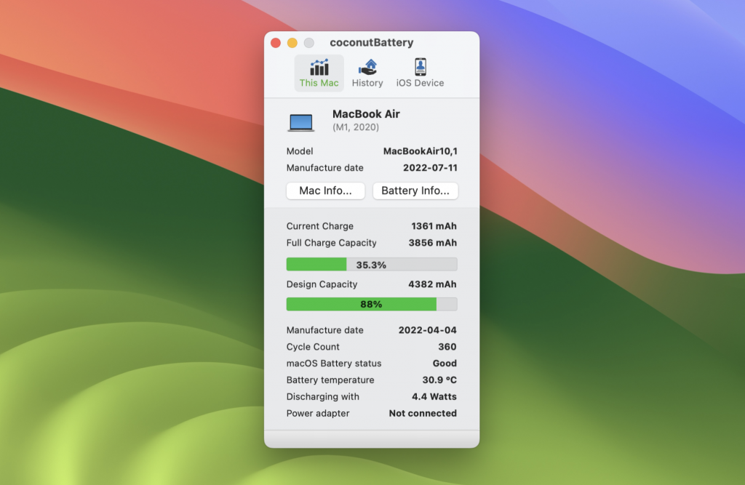Click the 'Battery temperature' label

330,380
